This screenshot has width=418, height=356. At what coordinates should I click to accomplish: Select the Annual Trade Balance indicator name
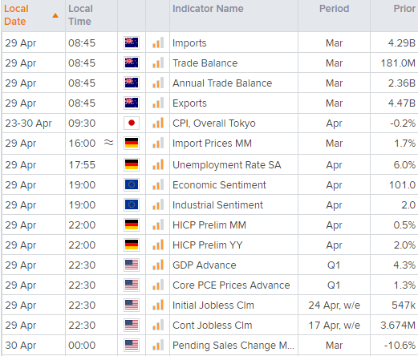[222, 83]
